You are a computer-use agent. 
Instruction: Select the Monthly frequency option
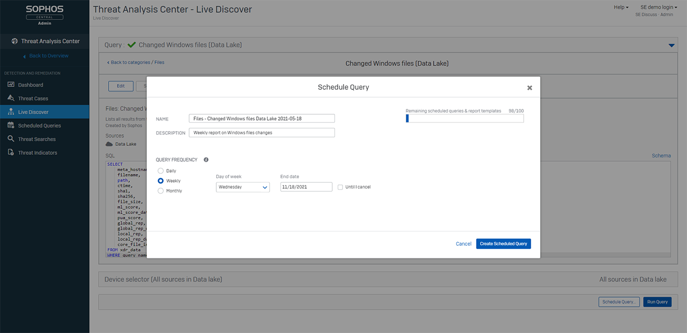tap(161, 191)
